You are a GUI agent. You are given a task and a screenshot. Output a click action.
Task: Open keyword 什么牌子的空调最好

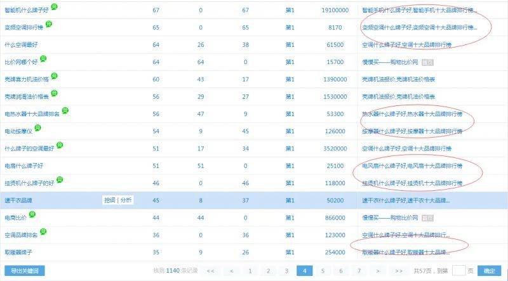29,148
